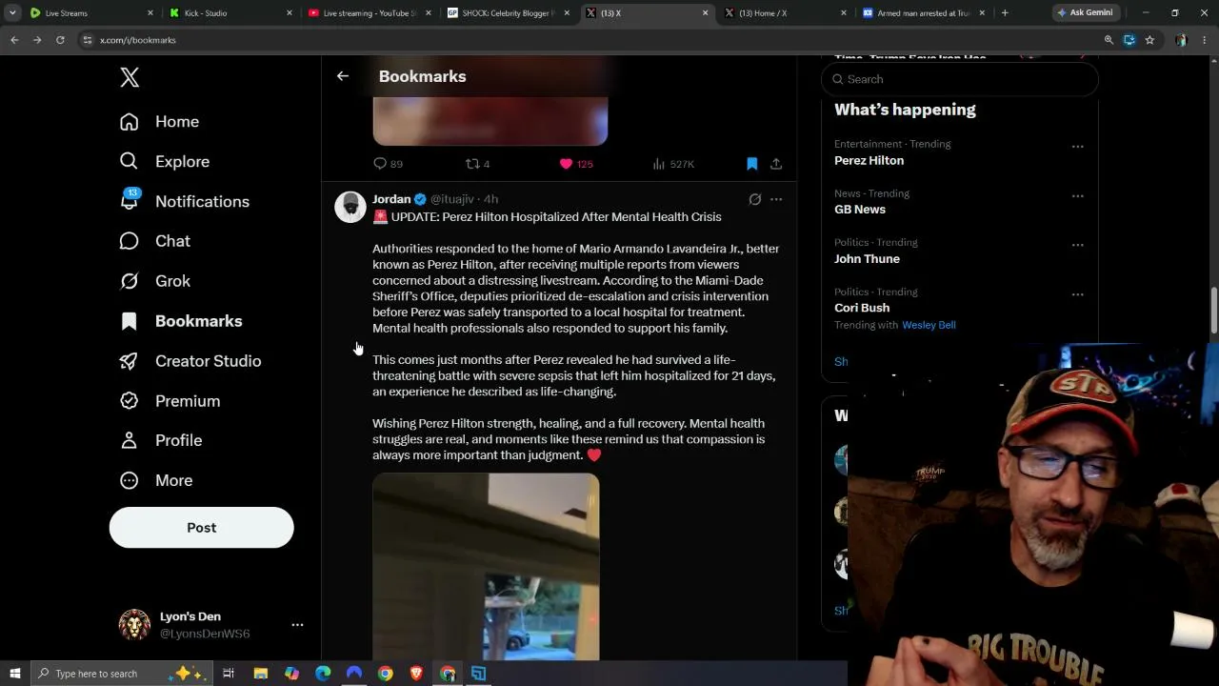Image resolution: width=1219 pixels, height=686 pixels.
Task: Click the @ituajiv handle
Action: 452,199
